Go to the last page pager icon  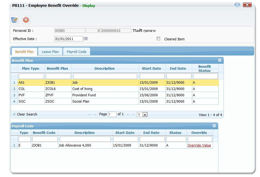click(x=134, y=114)
